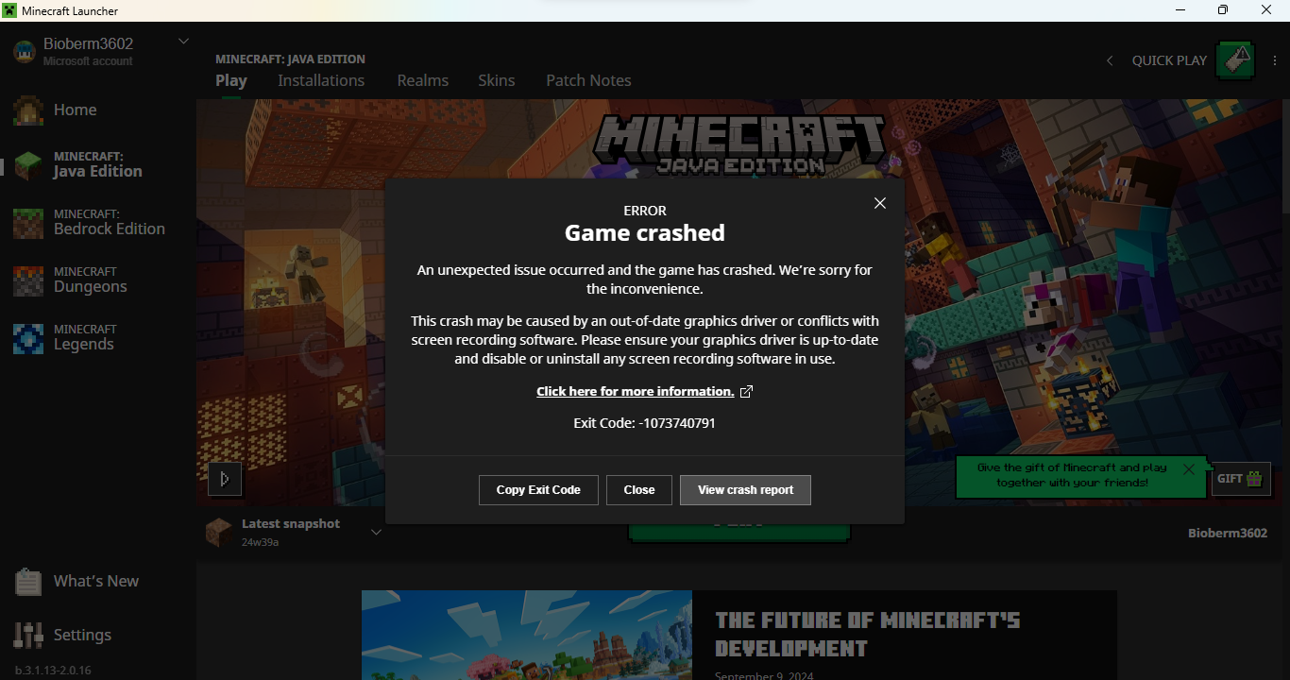Open the Patch Notes tab

(x=588, y=80)
